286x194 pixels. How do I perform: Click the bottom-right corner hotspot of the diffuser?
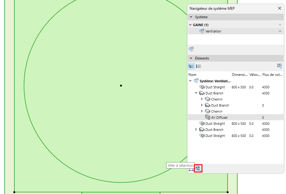228,192
